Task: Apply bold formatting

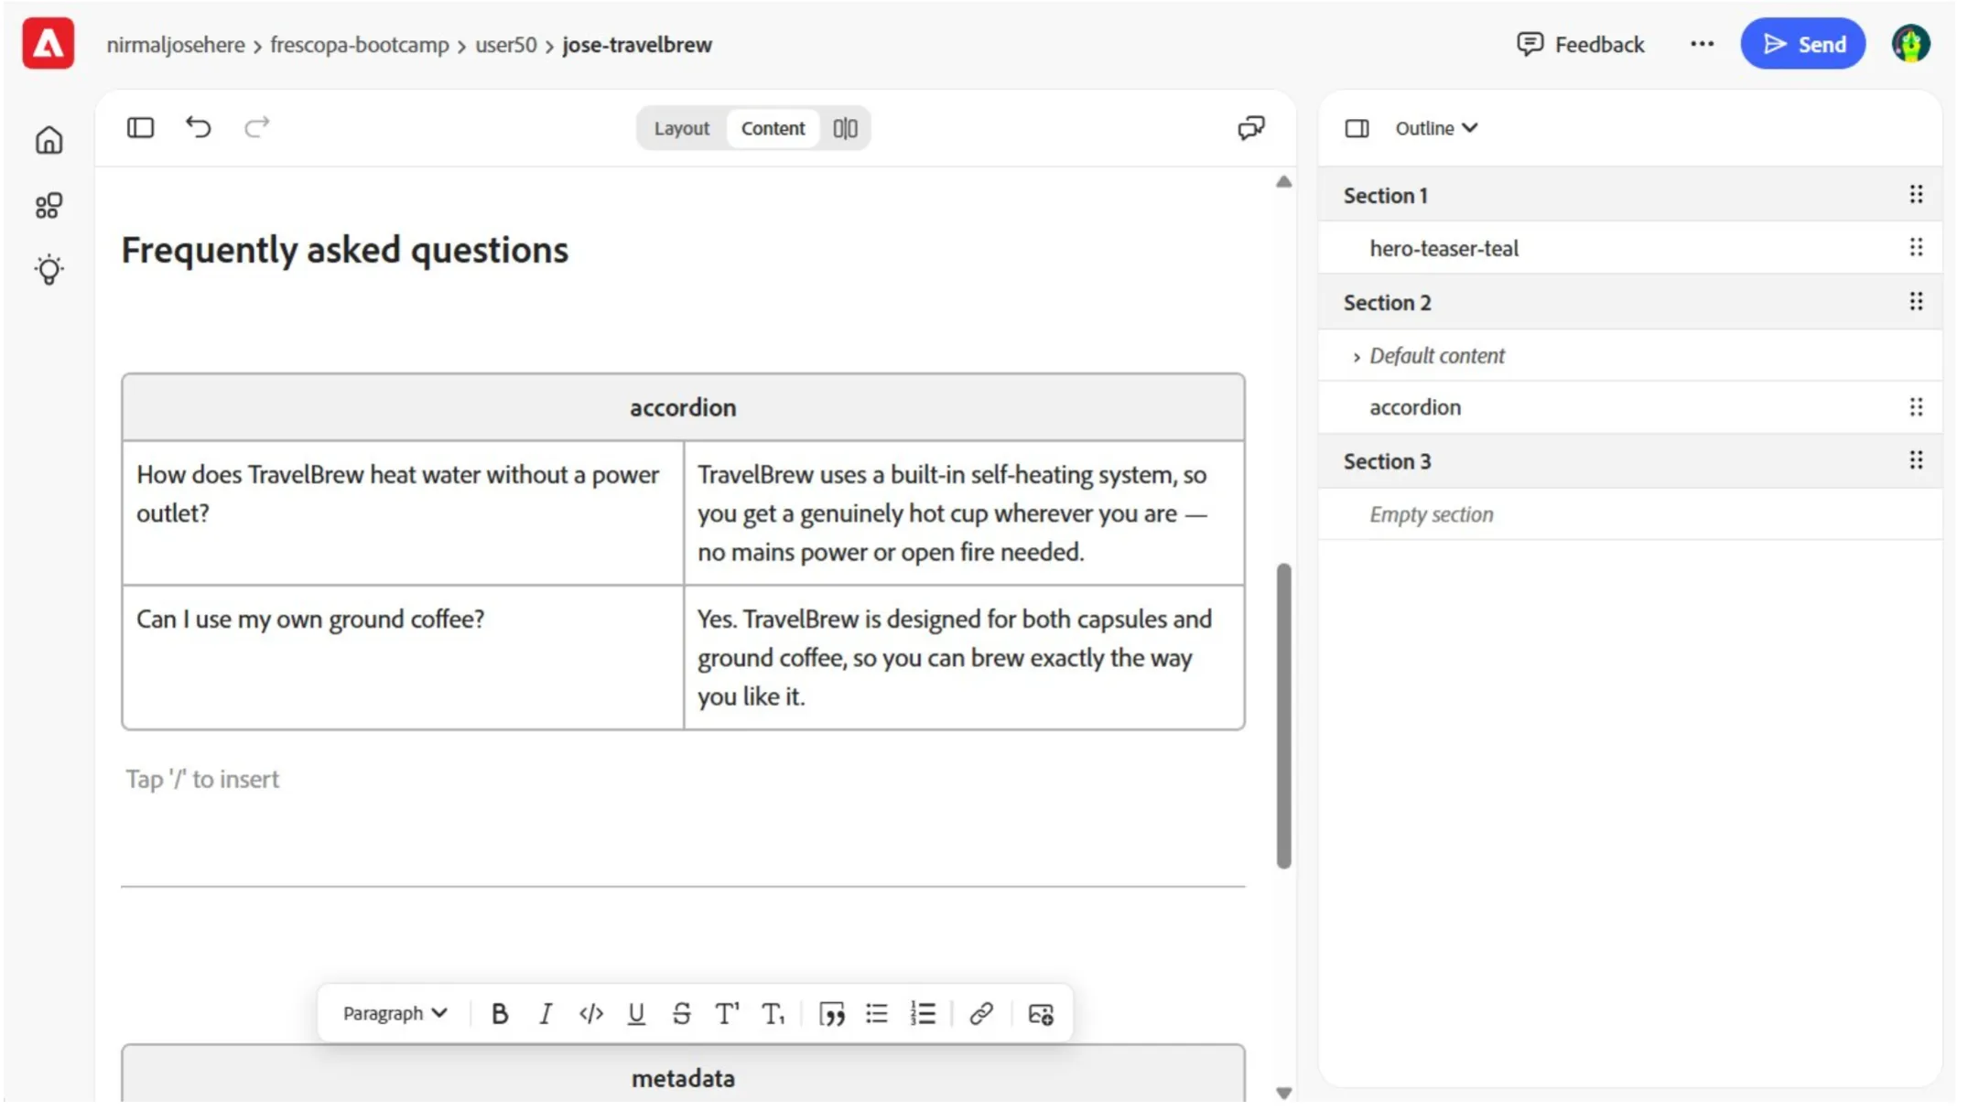Action: 500,1015
